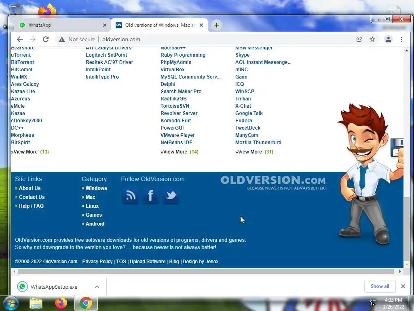The height and width of the screenshot is (311, 414).
Task: Click the browser forward arrow
Action: [33, 39]
